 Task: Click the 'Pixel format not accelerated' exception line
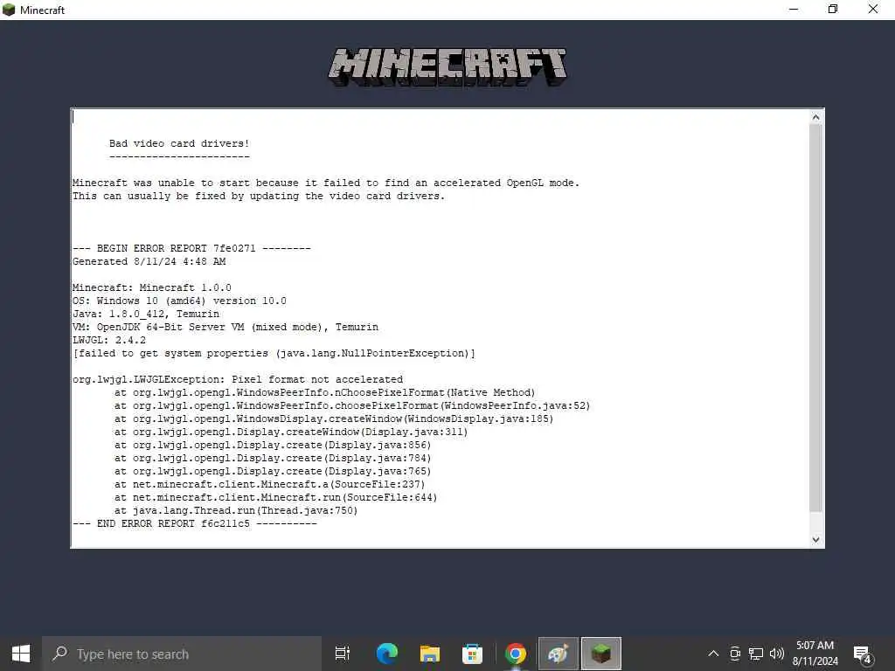pyautogui.click(x=238, y=380)
